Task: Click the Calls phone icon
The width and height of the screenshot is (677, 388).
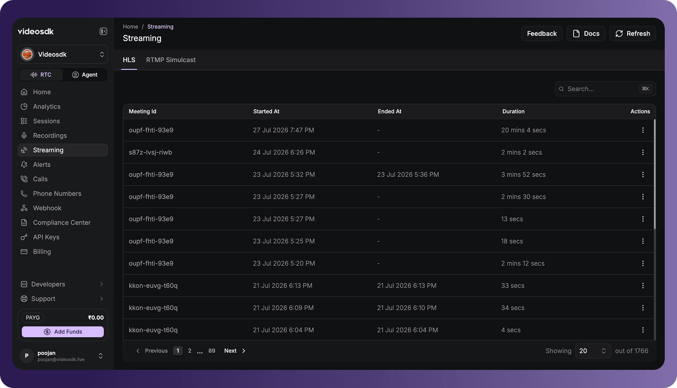Action: pyautogui.click(x=24, y=179)
